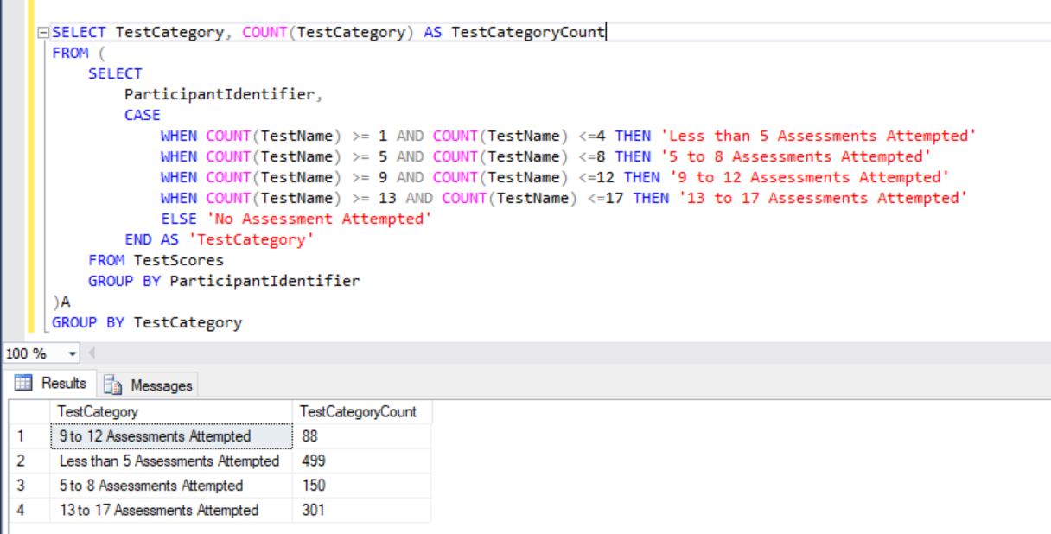Screen dimensions: 1051x534
Task: Select cell '5 to 8 Assessments Attempted'
Action: click(x=171, y=485)
